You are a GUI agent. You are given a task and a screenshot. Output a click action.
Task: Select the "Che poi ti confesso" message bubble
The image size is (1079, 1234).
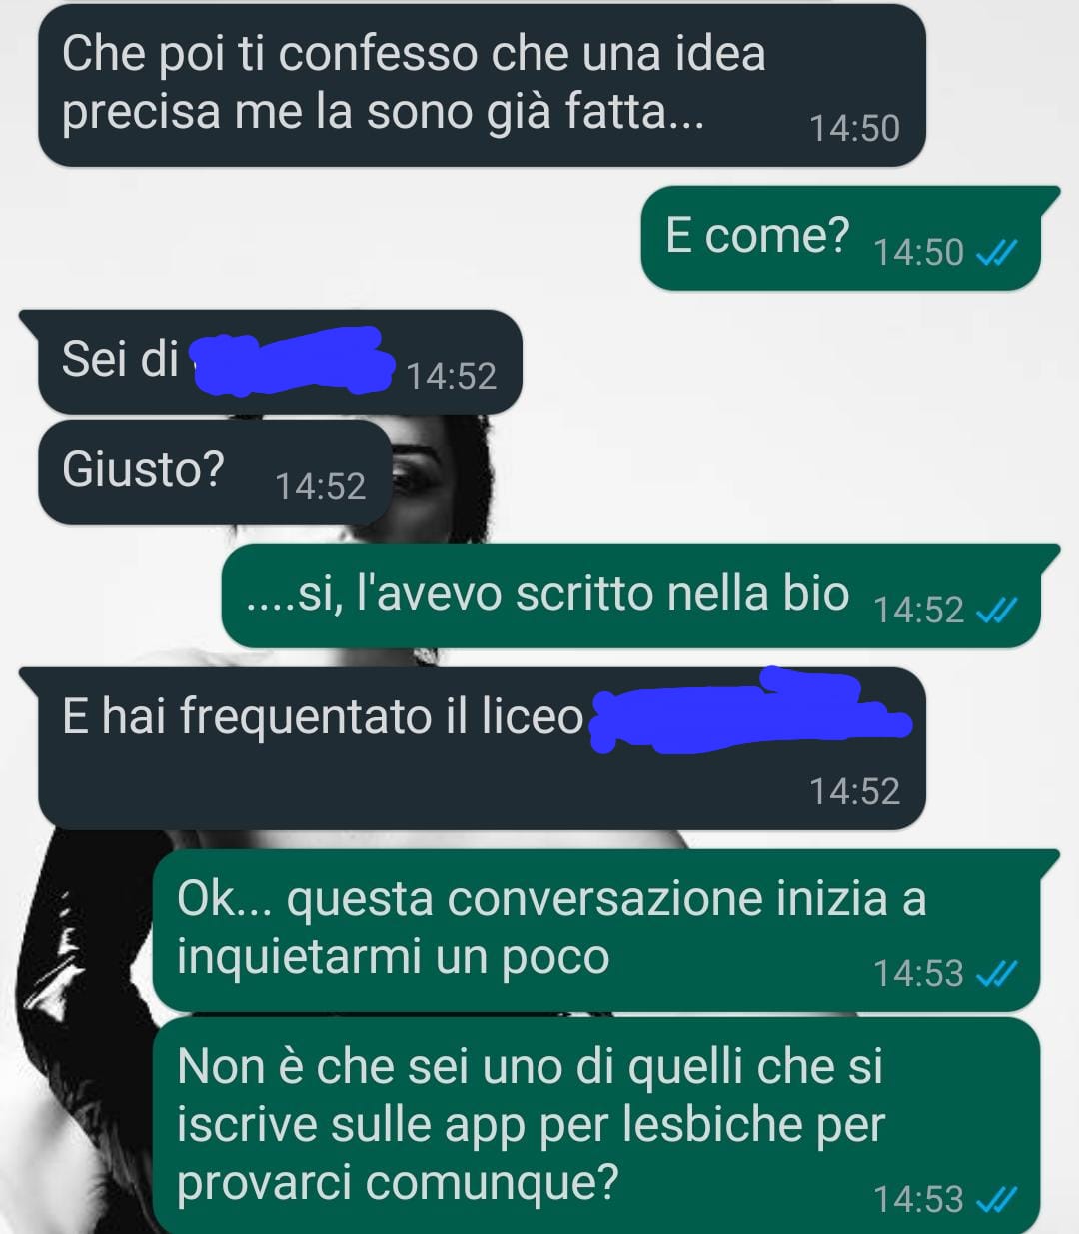pos(482,85)
